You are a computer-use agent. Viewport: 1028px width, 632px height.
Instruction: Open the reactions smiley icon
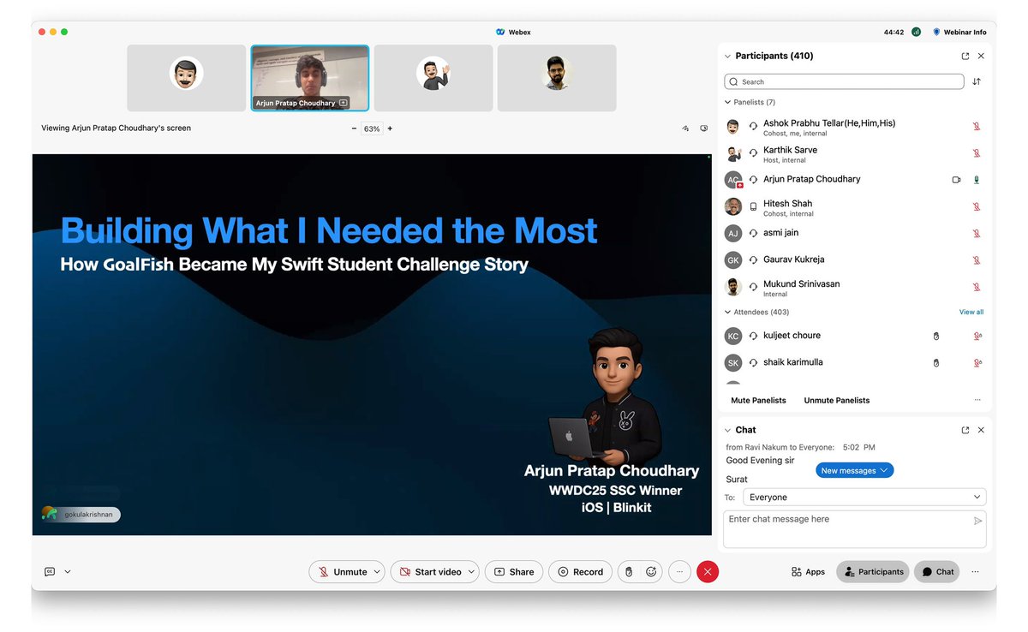tap(651, 572)
